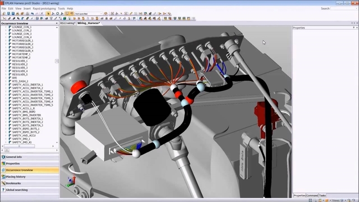Select RESOLVER_4 in the tree
This screenshot has width=359, height=202.
coord(20,71)
